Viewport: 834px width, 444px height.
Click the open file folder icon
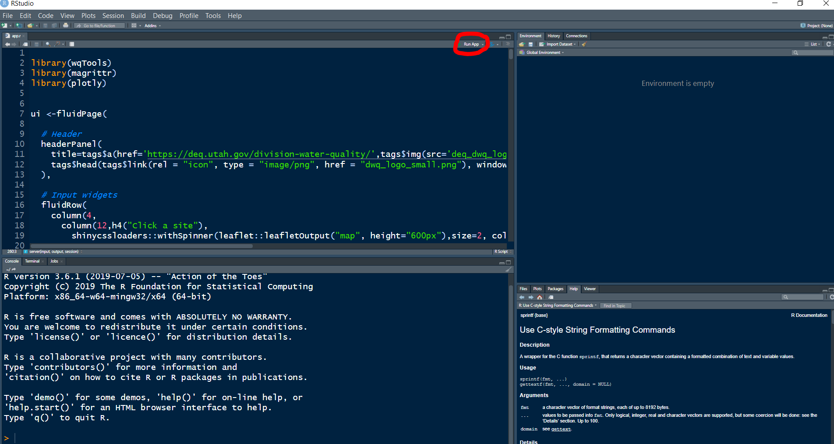point(30,25)
